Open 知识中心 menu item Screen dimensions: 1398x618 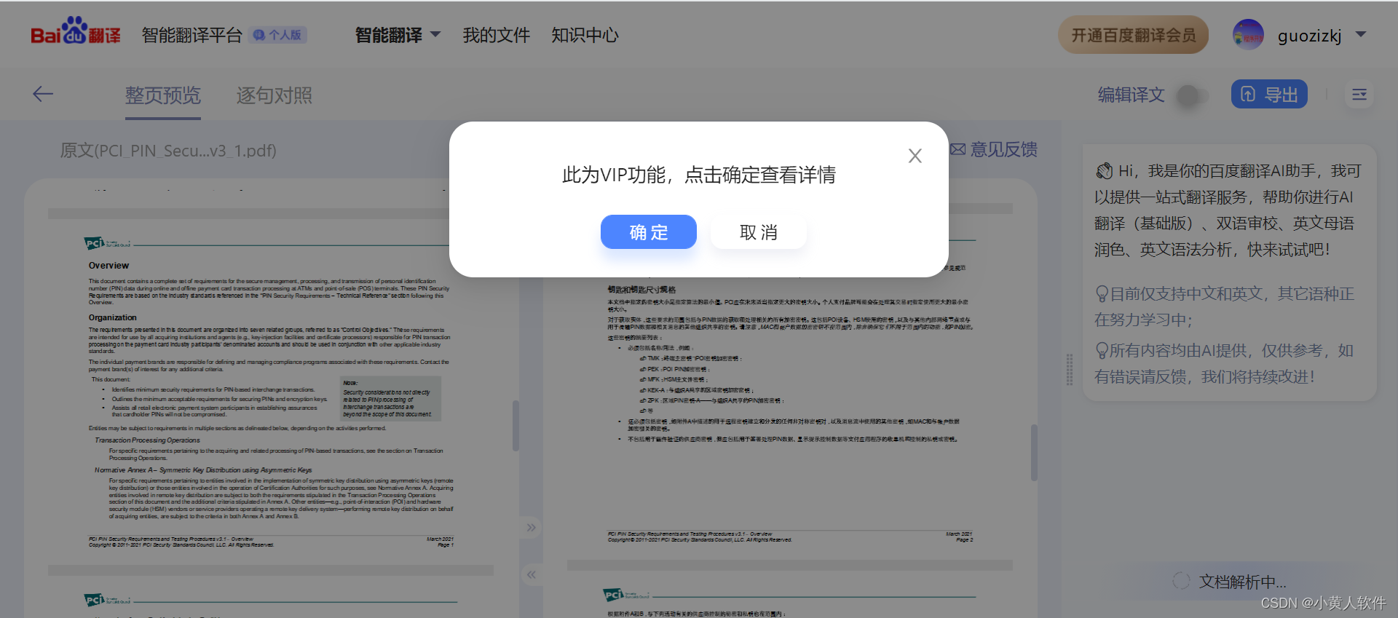click(585, 35)
